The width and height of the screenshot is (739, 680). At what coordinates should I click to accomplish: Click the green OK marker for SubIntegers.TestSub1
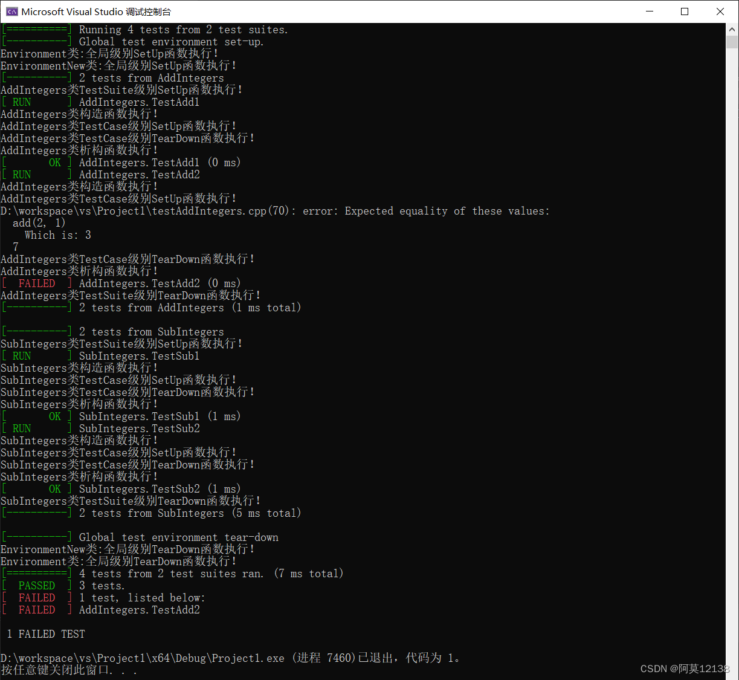pyautogui.click(x=55, y=416)
